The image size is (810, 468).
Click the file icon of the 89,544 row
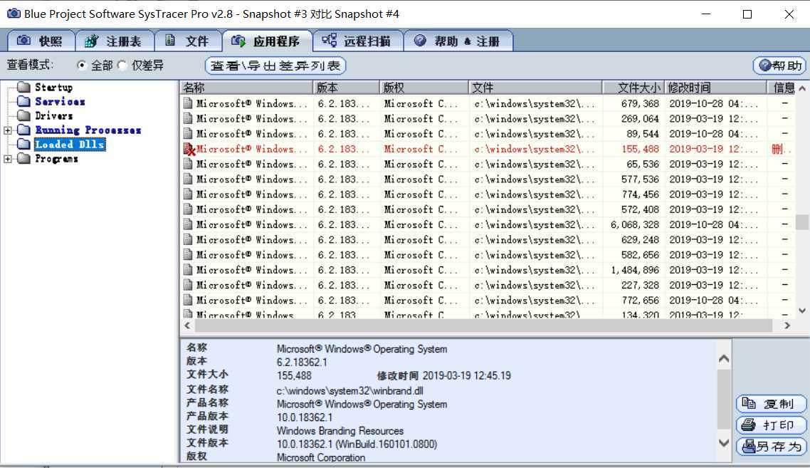[188, 133]
